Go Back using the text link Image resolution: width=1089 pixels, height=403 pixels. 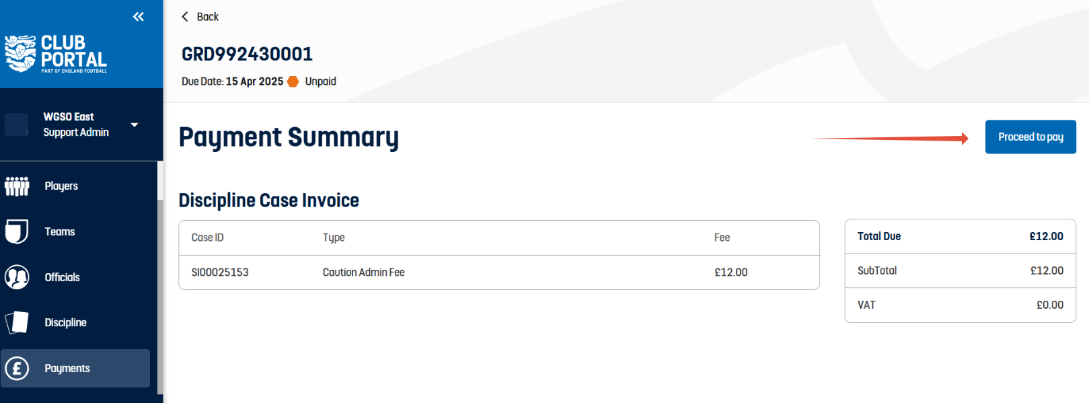pyautogui.click(x=208, y=17)
